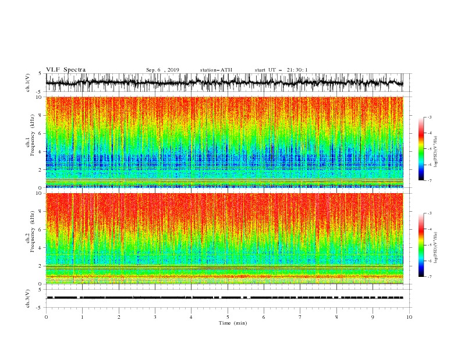Click the 'ch.3(V)' axis label
Image resolution: width=461 pixels, height=356 pixels.
28,298
